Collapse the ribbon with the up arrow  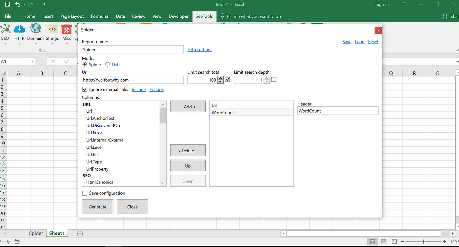(x=457, y=50)
